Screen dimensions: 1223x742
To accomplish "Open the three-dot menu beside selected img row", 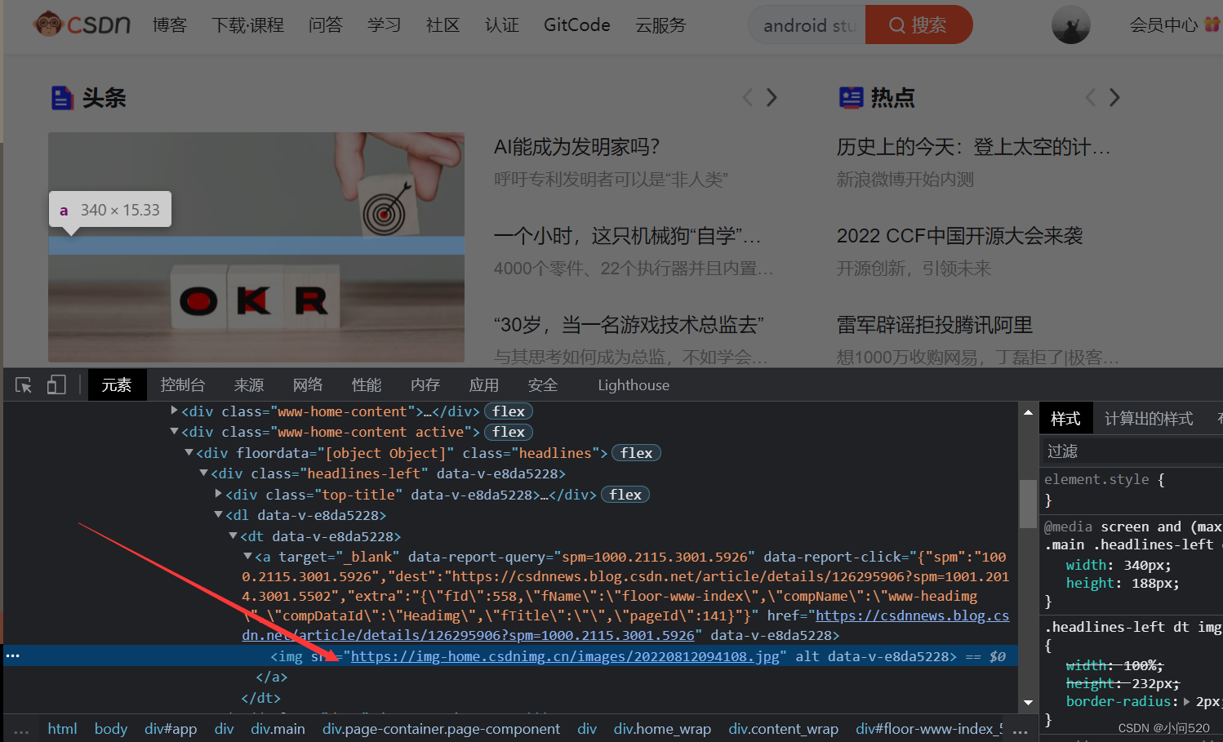I will (13, 655).
